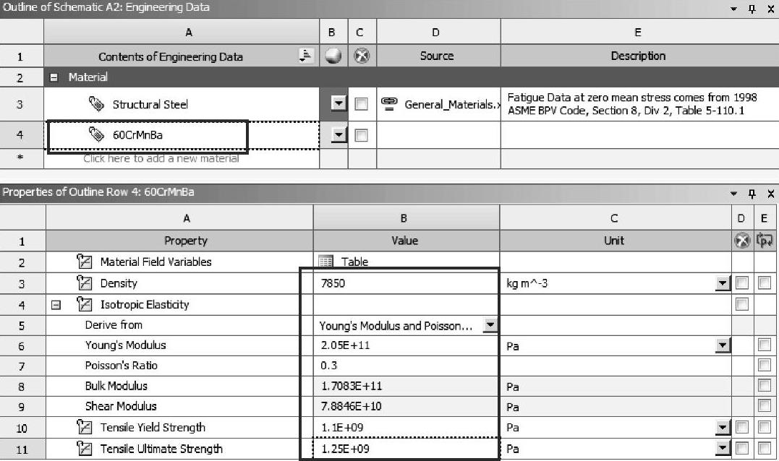Click the suppress icon in outline column C header
This screenshot has width=779, height=461.
[362, 56]
